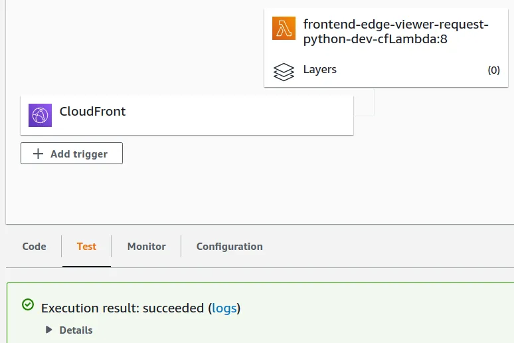Switch to the Code tab
This screenshot has width=514, height=343.
click(x=34, y=246)
